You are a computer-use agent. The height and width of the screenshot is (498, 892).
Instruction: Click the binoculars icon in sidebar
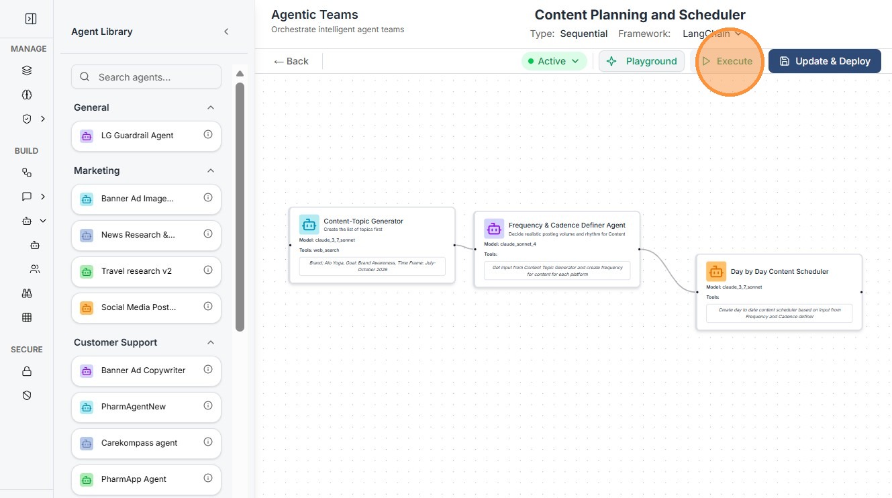click(x=27, y=293)
